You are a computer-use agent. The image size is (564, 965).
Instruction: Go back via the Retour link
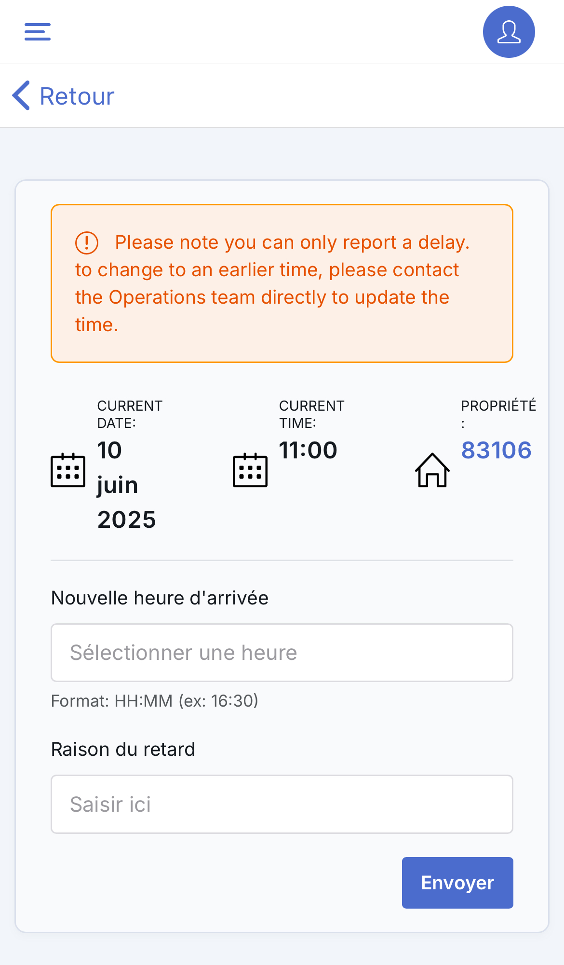[x=77, y=96]
